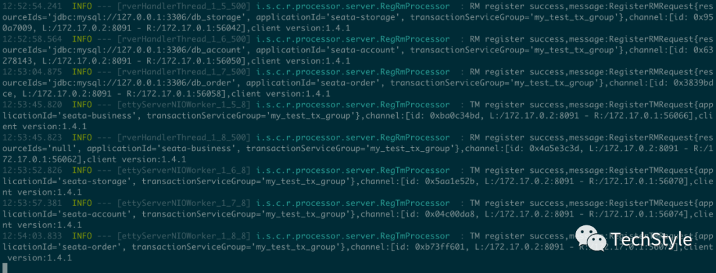The height and width of the screenshot is (273, 716).
Task: Click the ettyServerNIOWorker_1_8_8 thread name
Action: 184,236
